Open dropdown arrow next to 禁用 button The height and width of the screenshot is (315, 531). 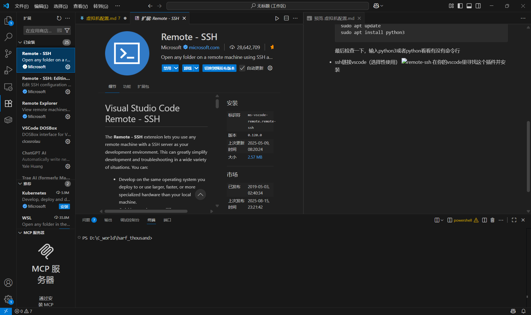176,68
